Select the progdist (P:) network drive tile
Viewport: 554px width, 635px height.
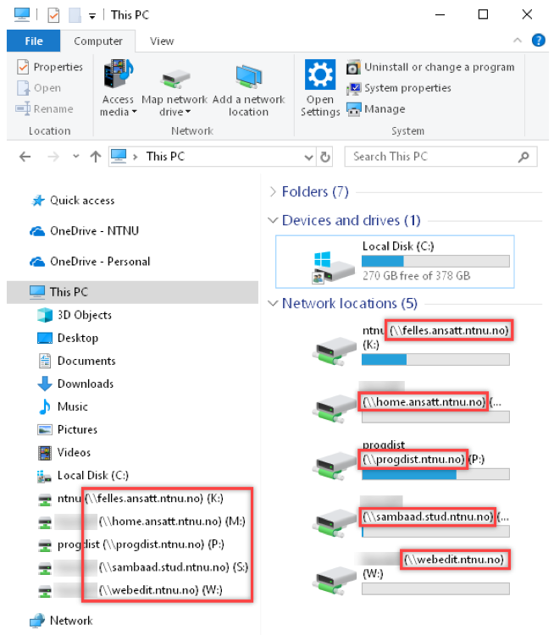pos(411,461)
